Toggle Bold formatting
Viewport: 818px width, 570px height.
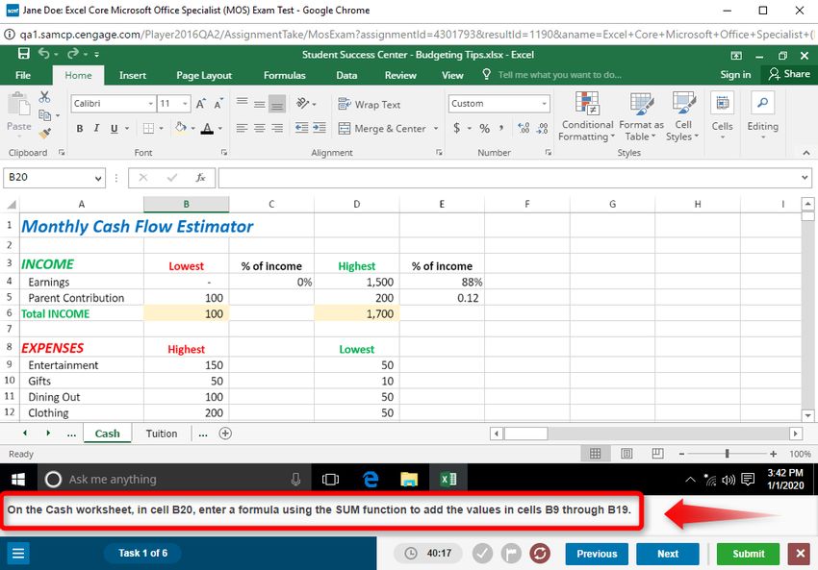point(80,128)
